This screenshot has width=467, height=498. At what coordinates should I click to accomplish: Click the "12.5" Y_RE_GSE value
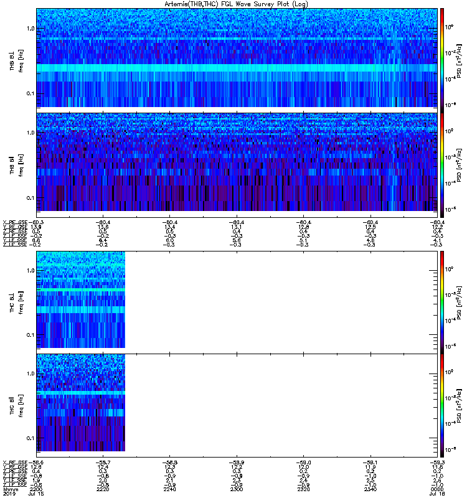[x=370, y=227]
